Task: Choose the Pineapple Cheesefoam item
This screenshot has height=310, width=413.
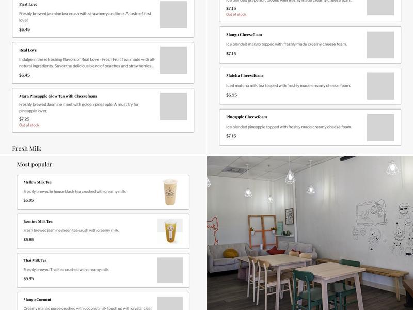Action: [x=310, y=127]
